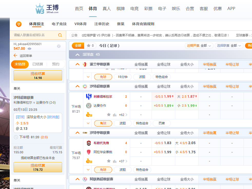Select the 全部 filter toggle
The height and width of the screenshot is (189, 252).
[78, 46]
